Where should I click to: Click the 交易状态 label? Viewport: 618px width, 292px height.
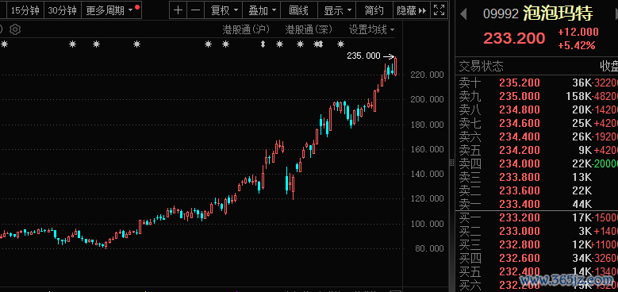481,66
